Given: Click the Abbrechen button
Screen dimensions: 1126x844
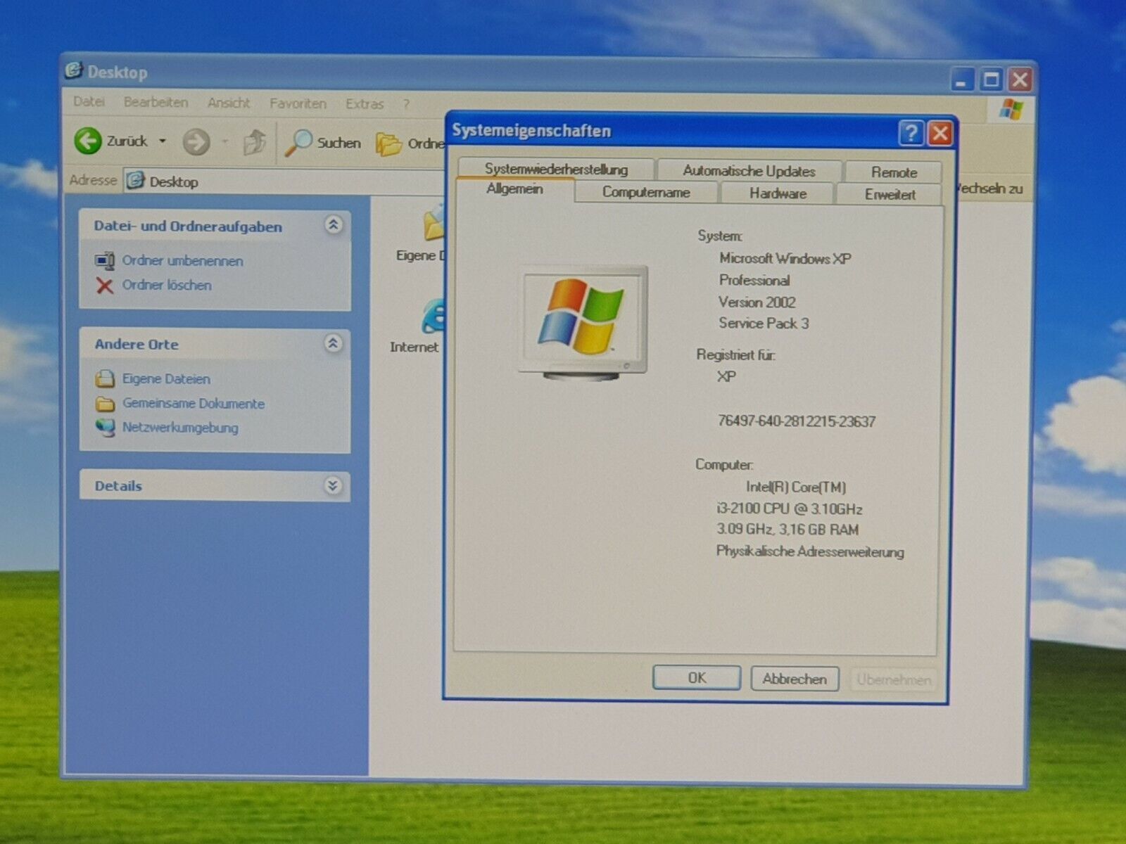Looking at the screenshot, I should (795, 679).
